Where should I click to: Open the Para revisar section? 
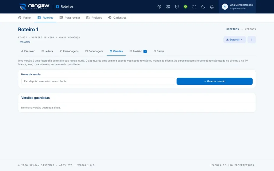coord(70,18)
